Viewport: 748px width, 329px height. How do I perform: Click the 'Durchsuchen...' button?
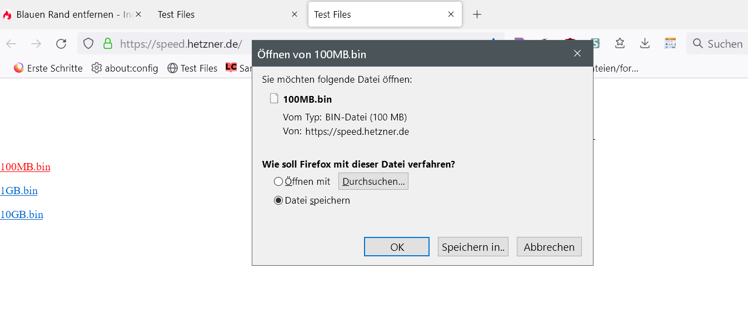[373, 181]
